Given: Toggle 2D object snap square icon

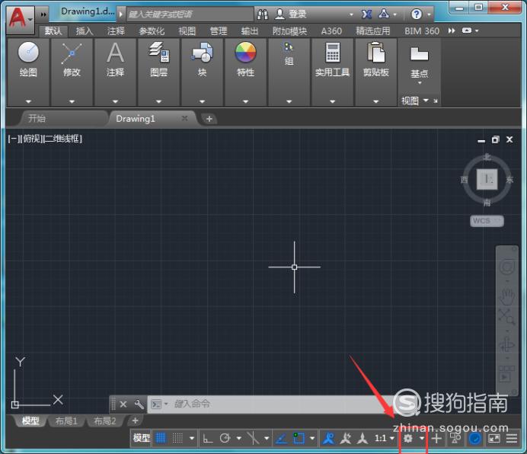Looking at the screenshot, I should 299,438.
